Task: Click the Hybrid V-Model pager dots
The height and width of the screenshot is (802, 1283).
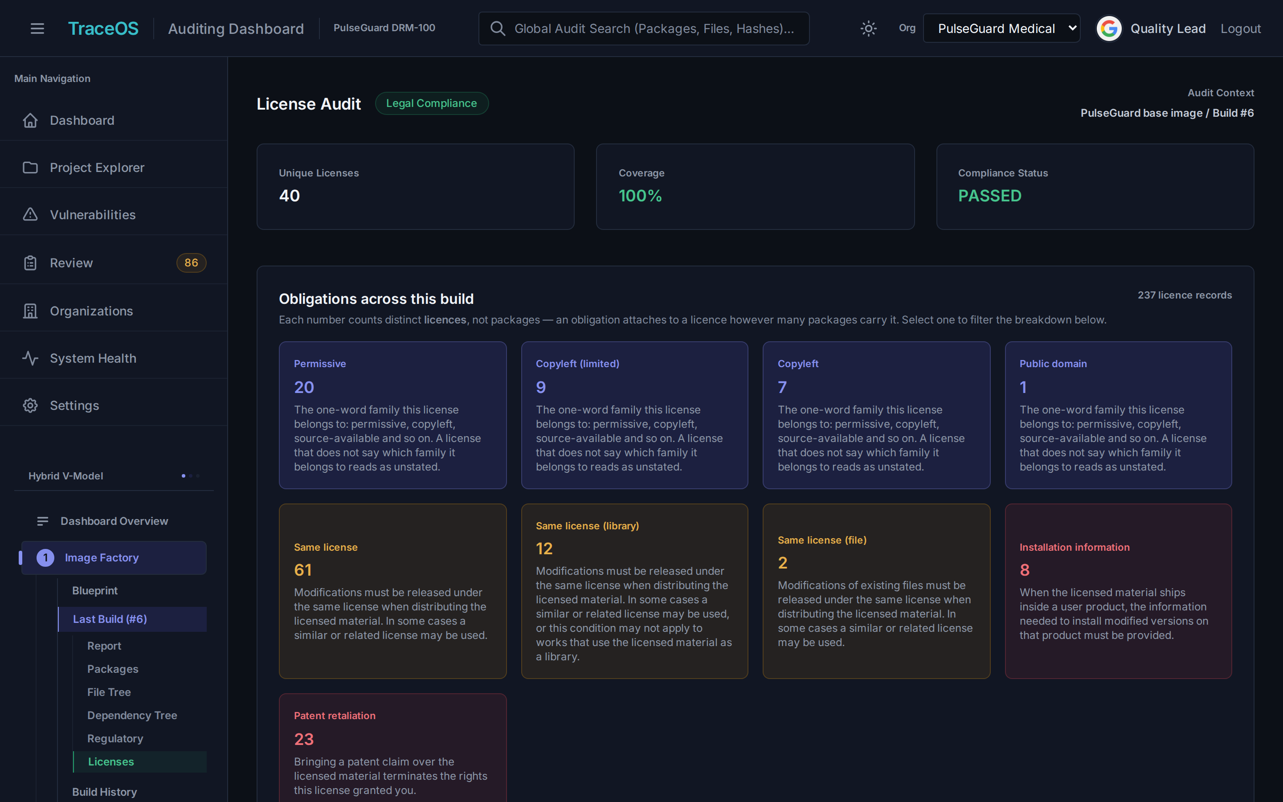Action: tap(190, 476)
